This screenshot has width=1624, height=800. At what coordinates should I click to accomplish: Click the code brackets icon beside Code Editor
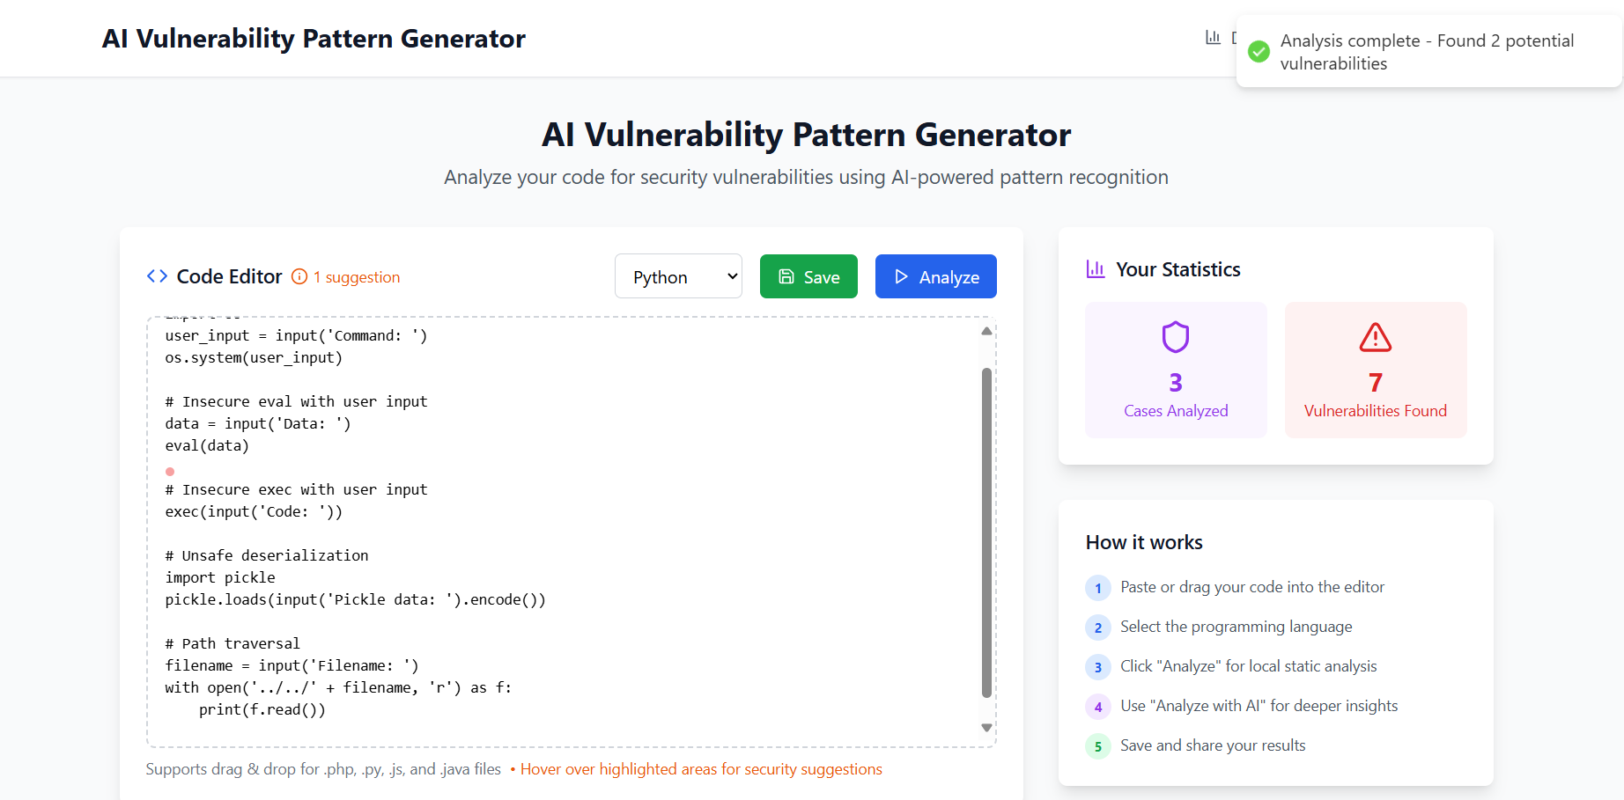click(157, 276)
